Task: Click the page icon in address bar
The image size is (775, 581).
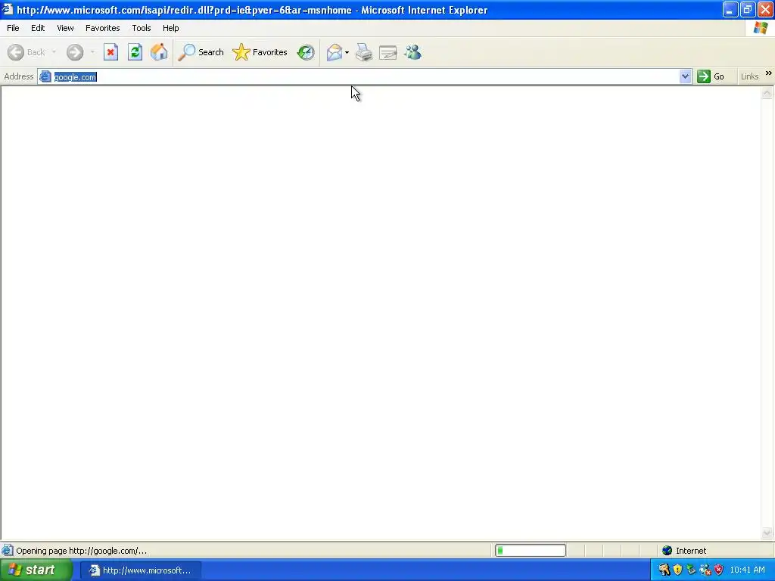Action: tap(45, 76)
